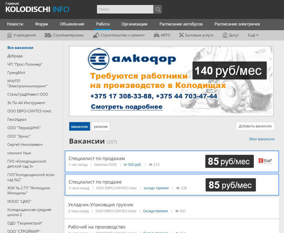
Task: Click the Строительство и ремонт excavator icon
Action: click(x=96, y=35)
